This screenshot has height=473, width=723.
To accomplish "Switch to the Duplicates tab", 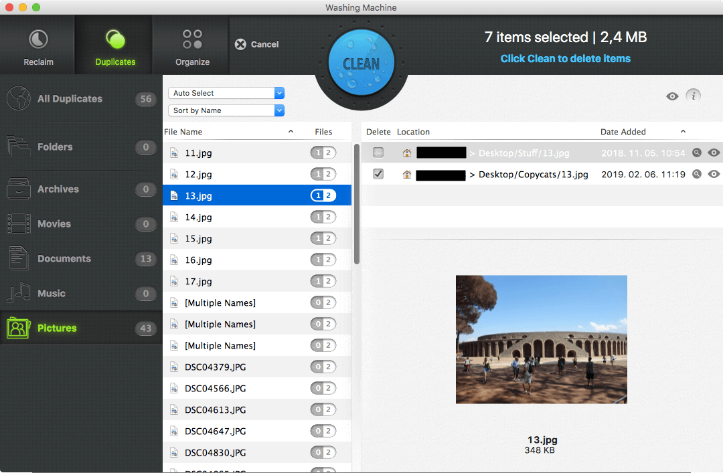I will click(115, 45).
